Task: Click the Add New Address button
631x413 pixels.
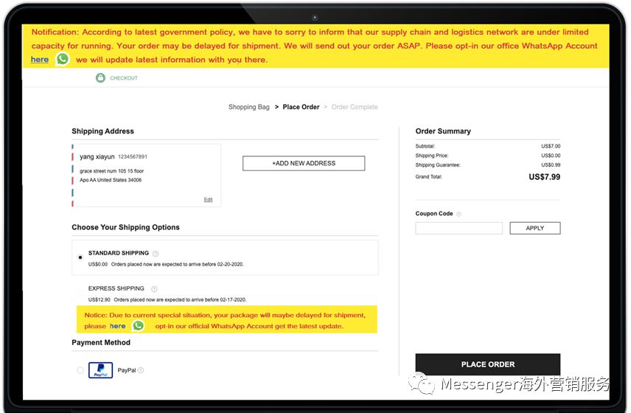Action: click(x=304, y=164)
